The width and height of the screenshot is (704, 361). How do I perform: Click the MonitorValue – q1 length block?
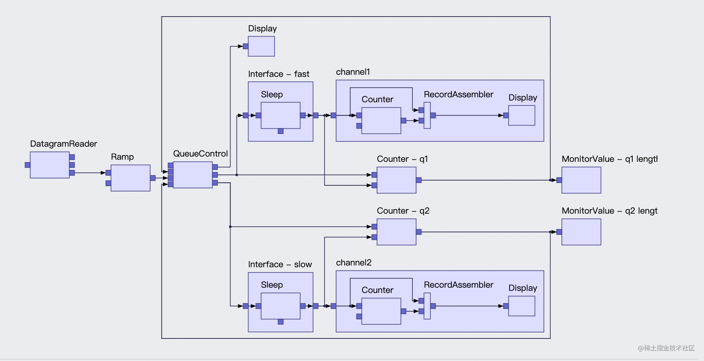(581, 180)
